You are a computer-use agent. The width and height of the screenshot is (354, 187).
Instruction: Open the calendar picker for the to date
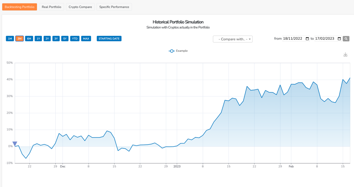[339, 39]
